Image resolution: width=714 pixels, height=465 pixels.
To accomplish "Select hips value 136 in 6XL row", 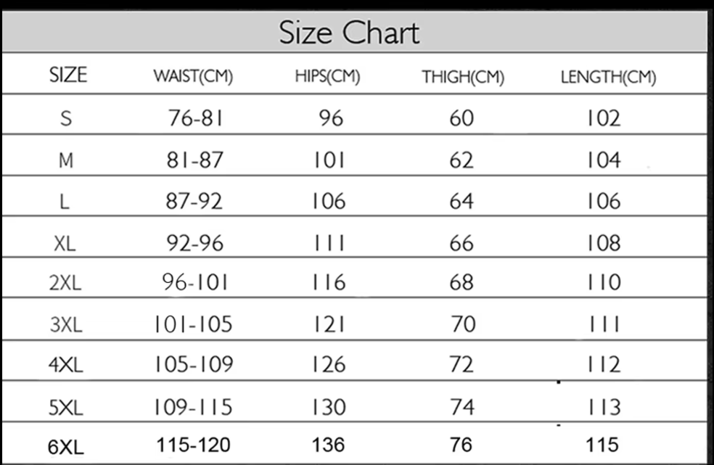I will (x=328, y=445).
